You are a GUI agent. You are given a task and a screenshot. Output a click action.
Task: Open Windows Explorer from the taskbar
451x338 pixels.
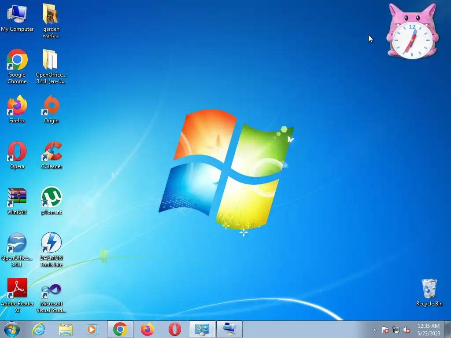pos(66,329)
